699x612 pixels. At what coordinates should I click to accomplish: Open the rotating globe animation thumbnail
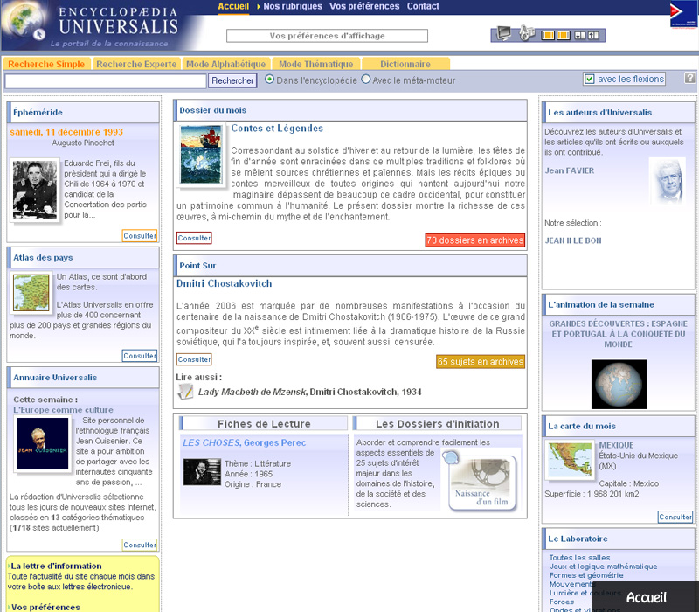pos(619,384)
